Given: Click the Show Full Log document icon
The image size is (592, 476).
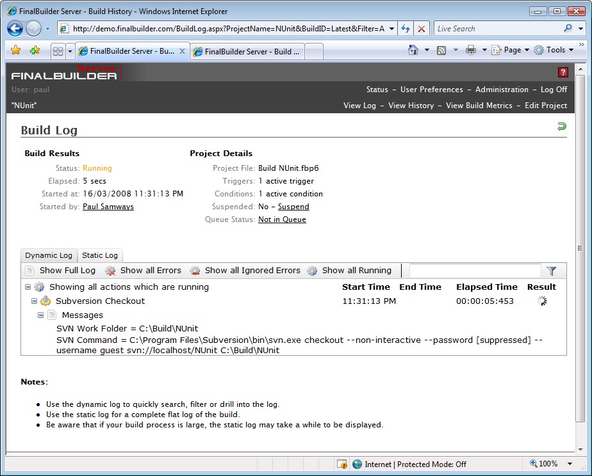Looking at the screenshot, I should click(29, 271).
